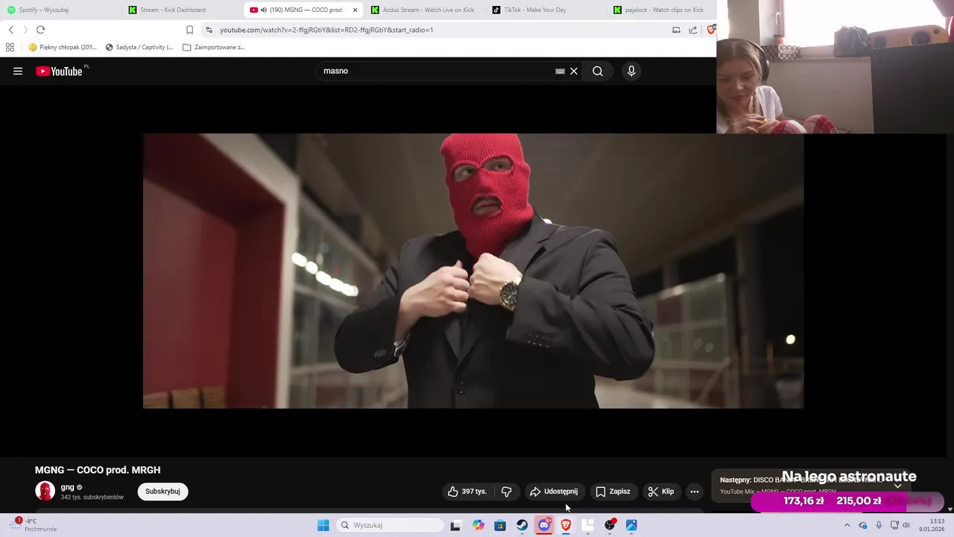Open the white app icon on taskbar
The height and width of the screenshot is (537, 954).
pos(588,525)
